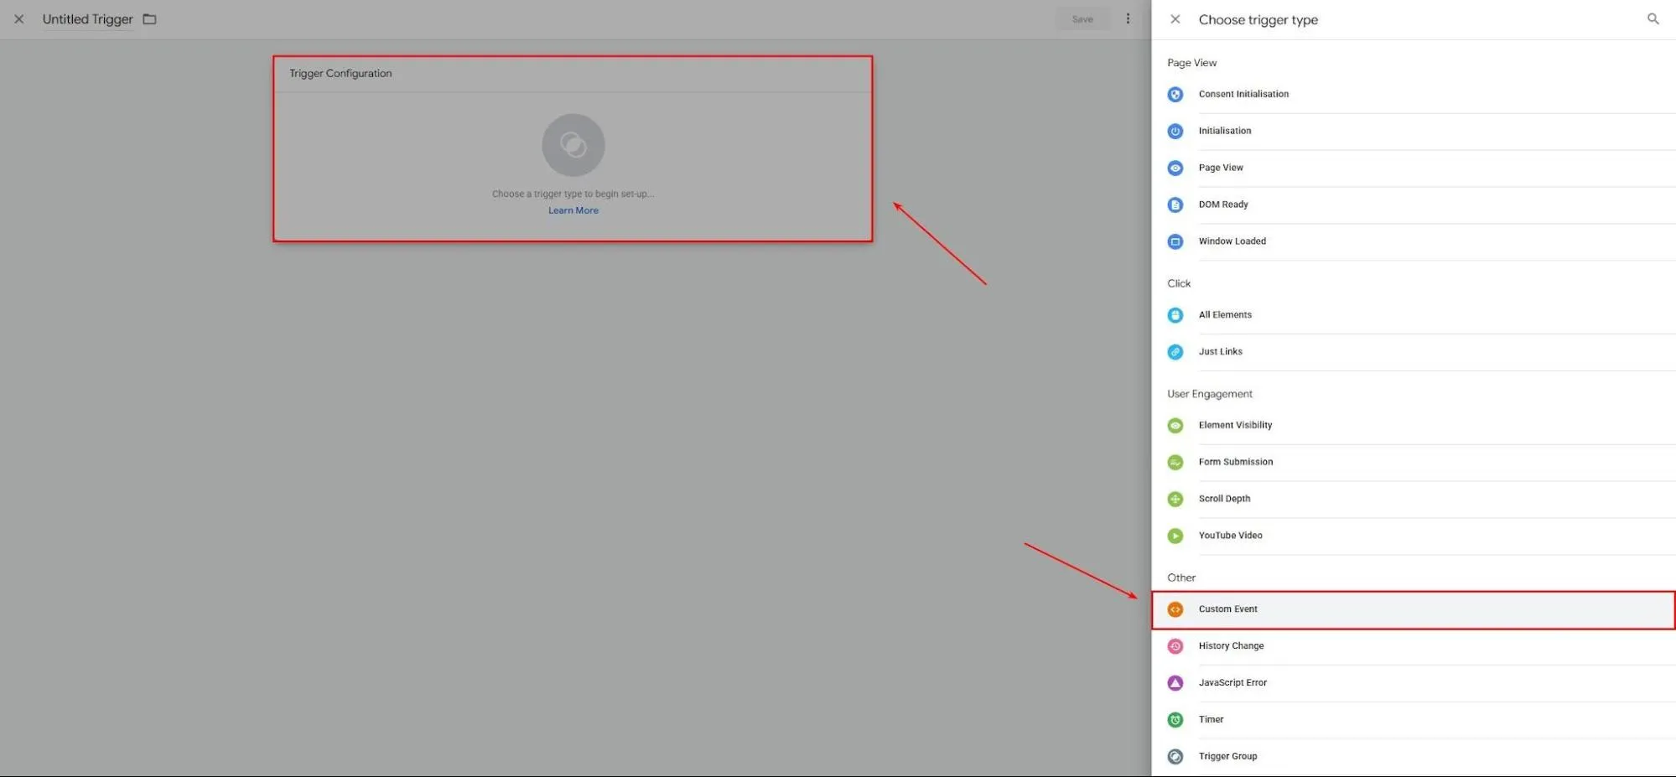Select the All Elements click trigger

(1414, 315)
